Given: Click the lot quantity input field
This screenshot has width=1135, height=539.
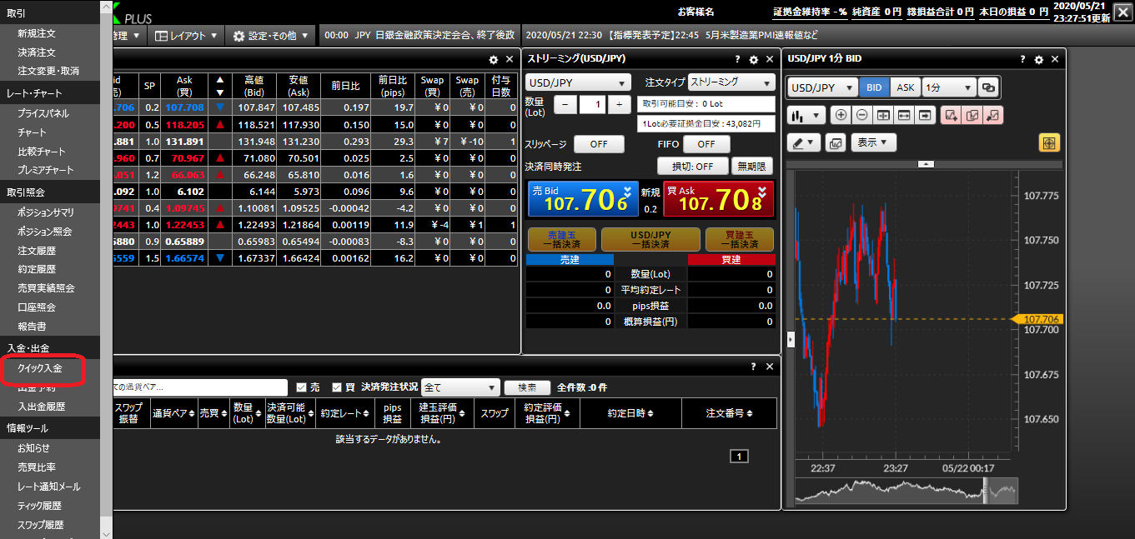Looking at the screenshot, I should click(x=592, y=104).
